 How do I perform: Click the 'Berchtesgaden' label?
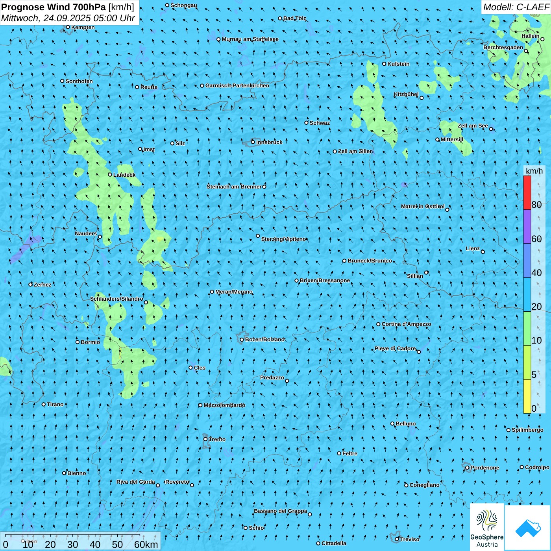click(503, 47)
